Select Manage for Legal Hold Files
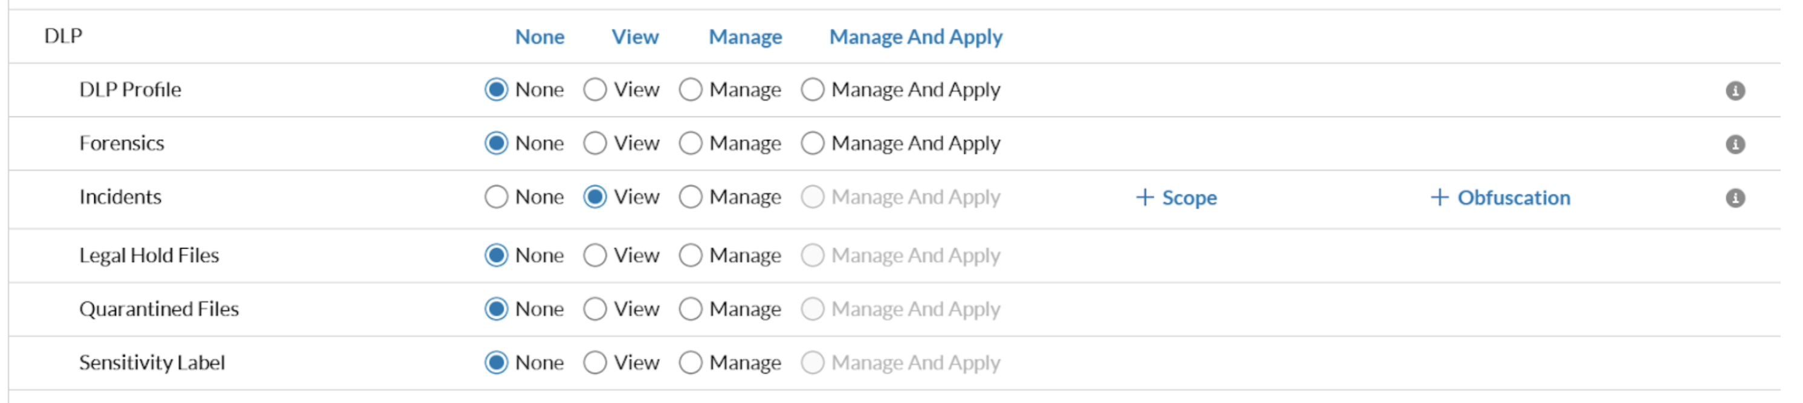1803x403 pixels. pos(690,256)
